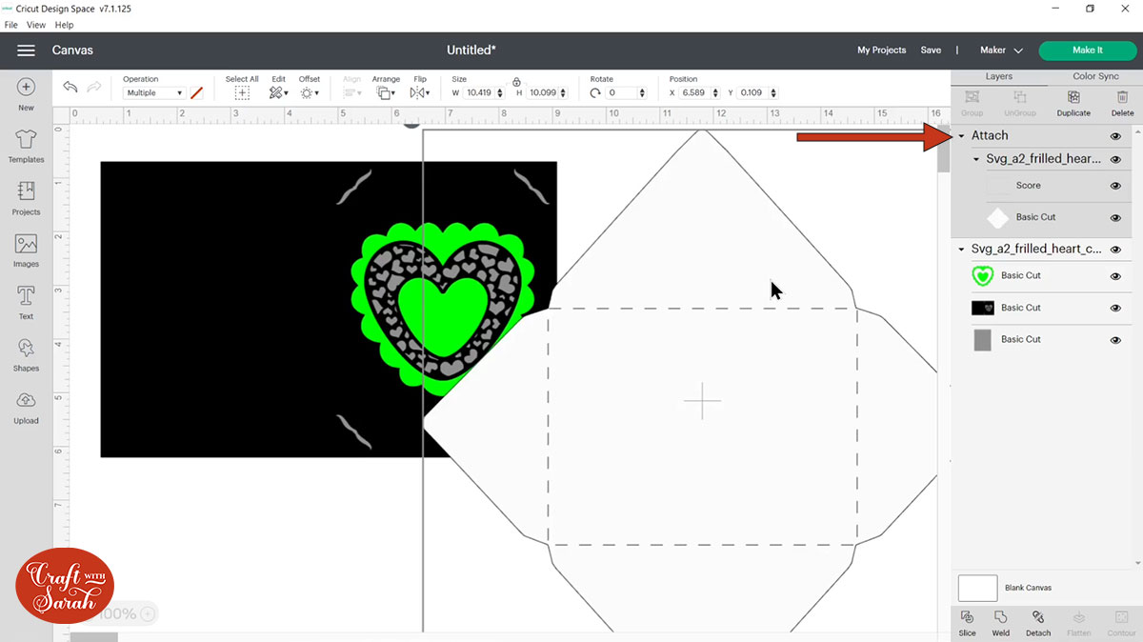Hide the gray Basic Cut layer
This screenshot has width=1143, height=642.
pos(1115,340)
